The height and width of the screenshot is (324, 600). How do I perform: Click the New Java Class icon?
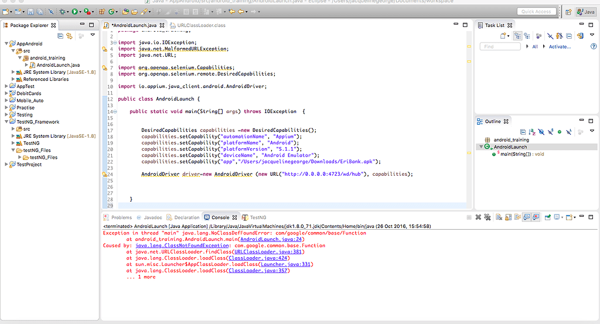111,12
